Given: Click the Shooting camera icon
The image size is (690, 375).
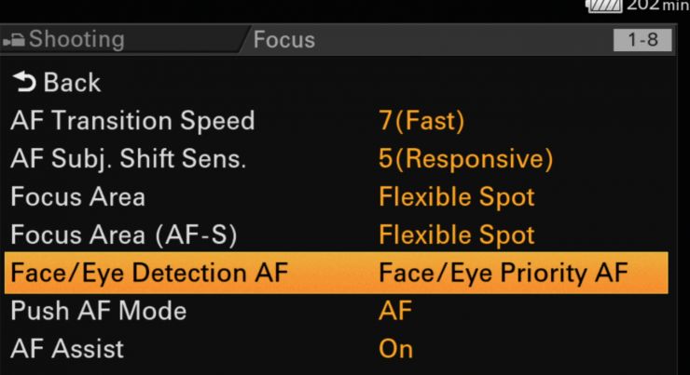Looking at the screenshot, I should (x=15, y=40).
